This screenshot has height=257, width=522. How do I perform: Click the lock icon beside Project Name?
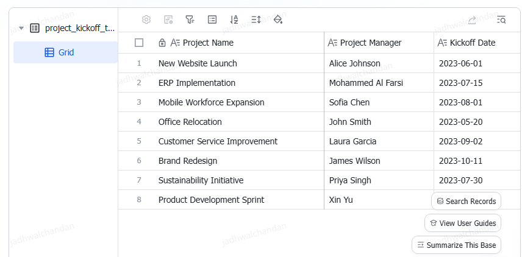(162, 43)
